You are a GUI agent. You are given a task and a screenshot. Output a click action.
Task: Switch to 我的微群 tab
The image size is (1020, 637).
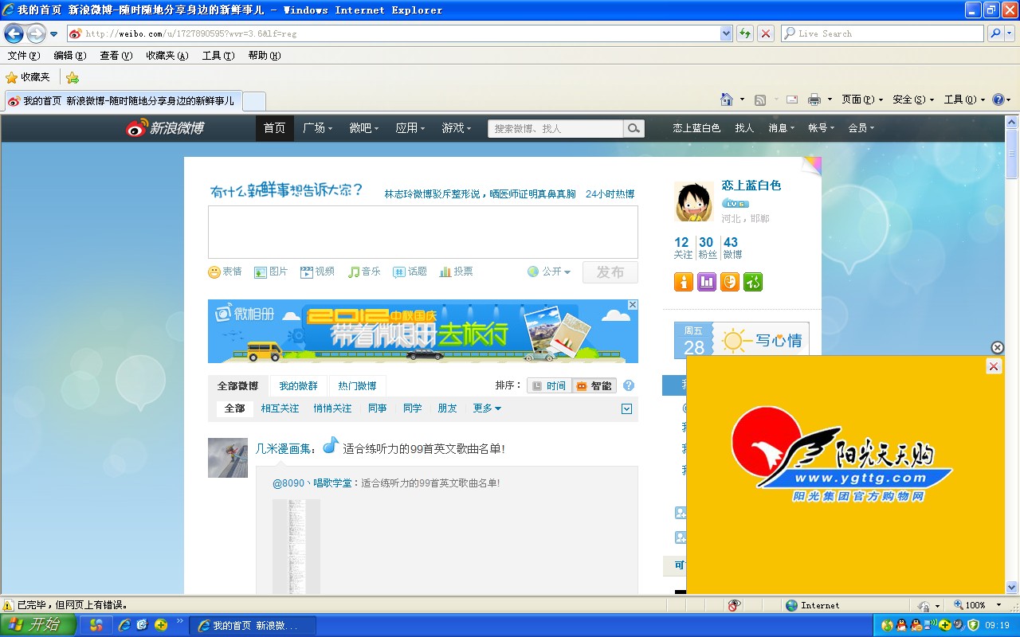click(298, 386)
